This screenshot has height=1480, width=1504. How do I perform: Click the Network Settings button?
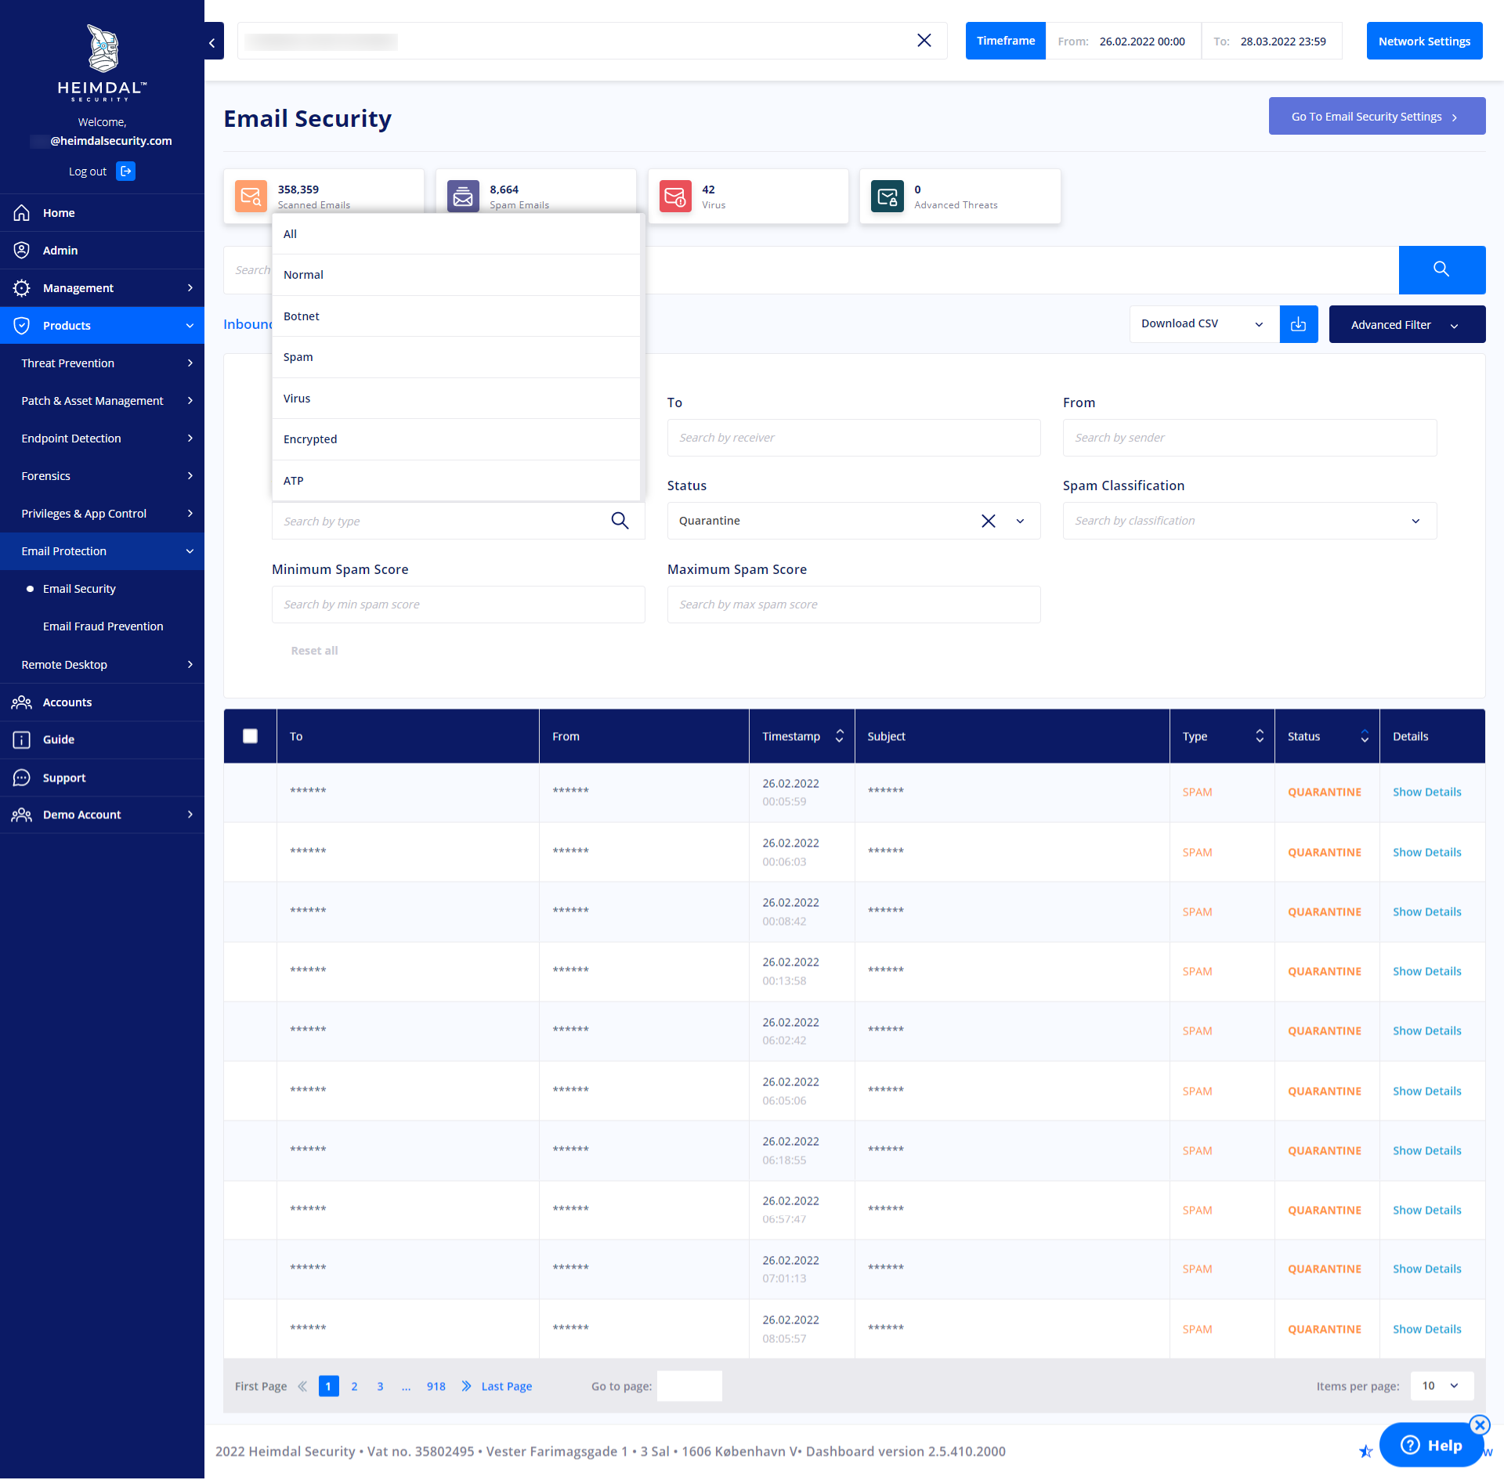(x=1424, y=39)
